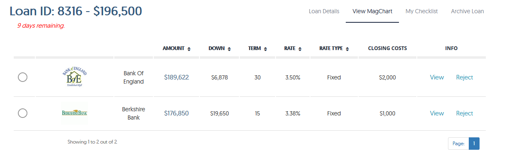The image size is (507, 163).
Task: Click the 3.38% rate value
Action: click(293, 113)
